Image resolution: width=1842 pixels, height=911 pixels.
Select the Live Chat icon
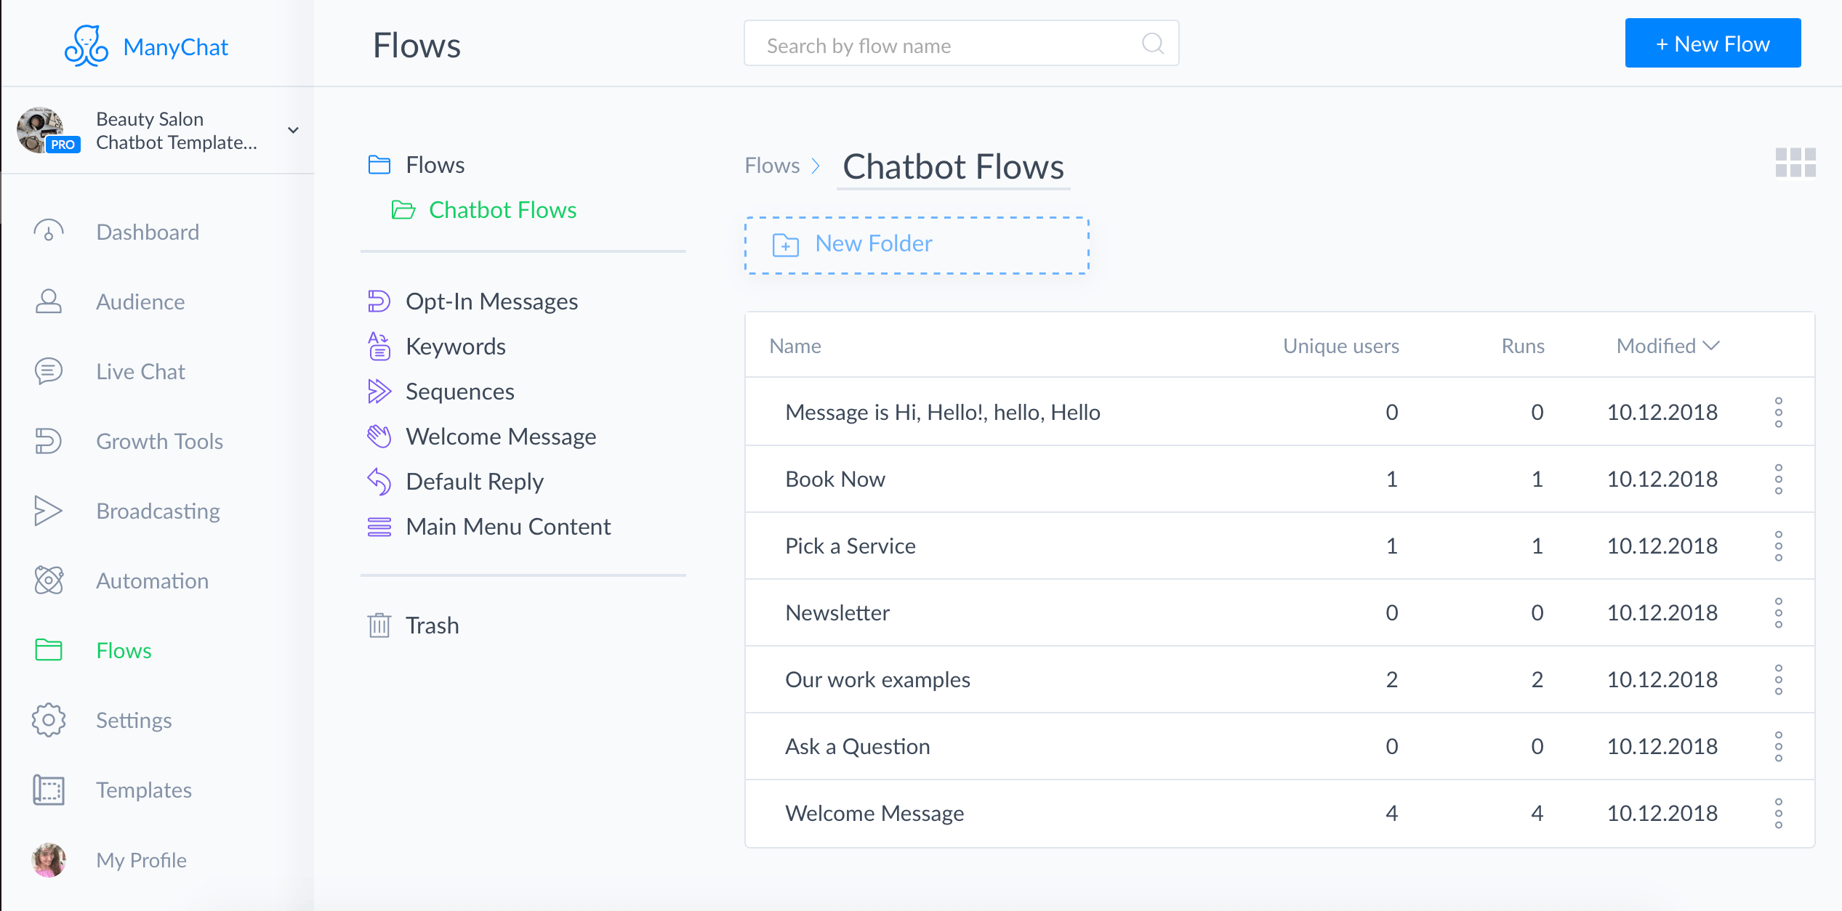pos(48,371)
